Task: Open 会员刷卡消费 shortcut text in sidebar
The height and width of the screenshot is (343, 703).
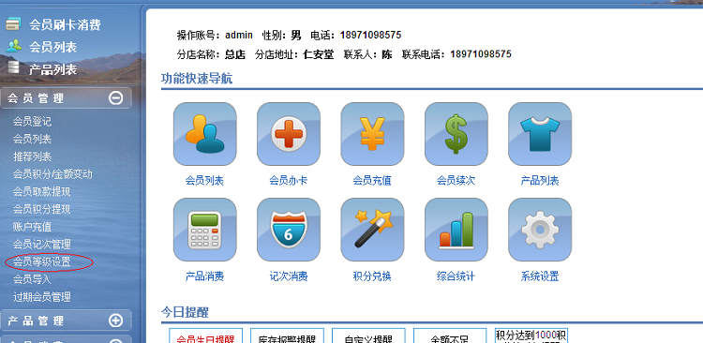Action: (65, 24)
